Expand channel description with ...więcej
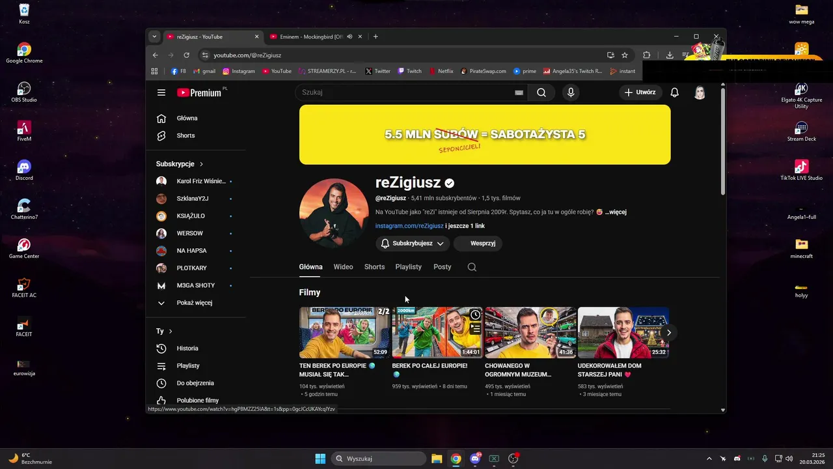 (x=616, y=212)
